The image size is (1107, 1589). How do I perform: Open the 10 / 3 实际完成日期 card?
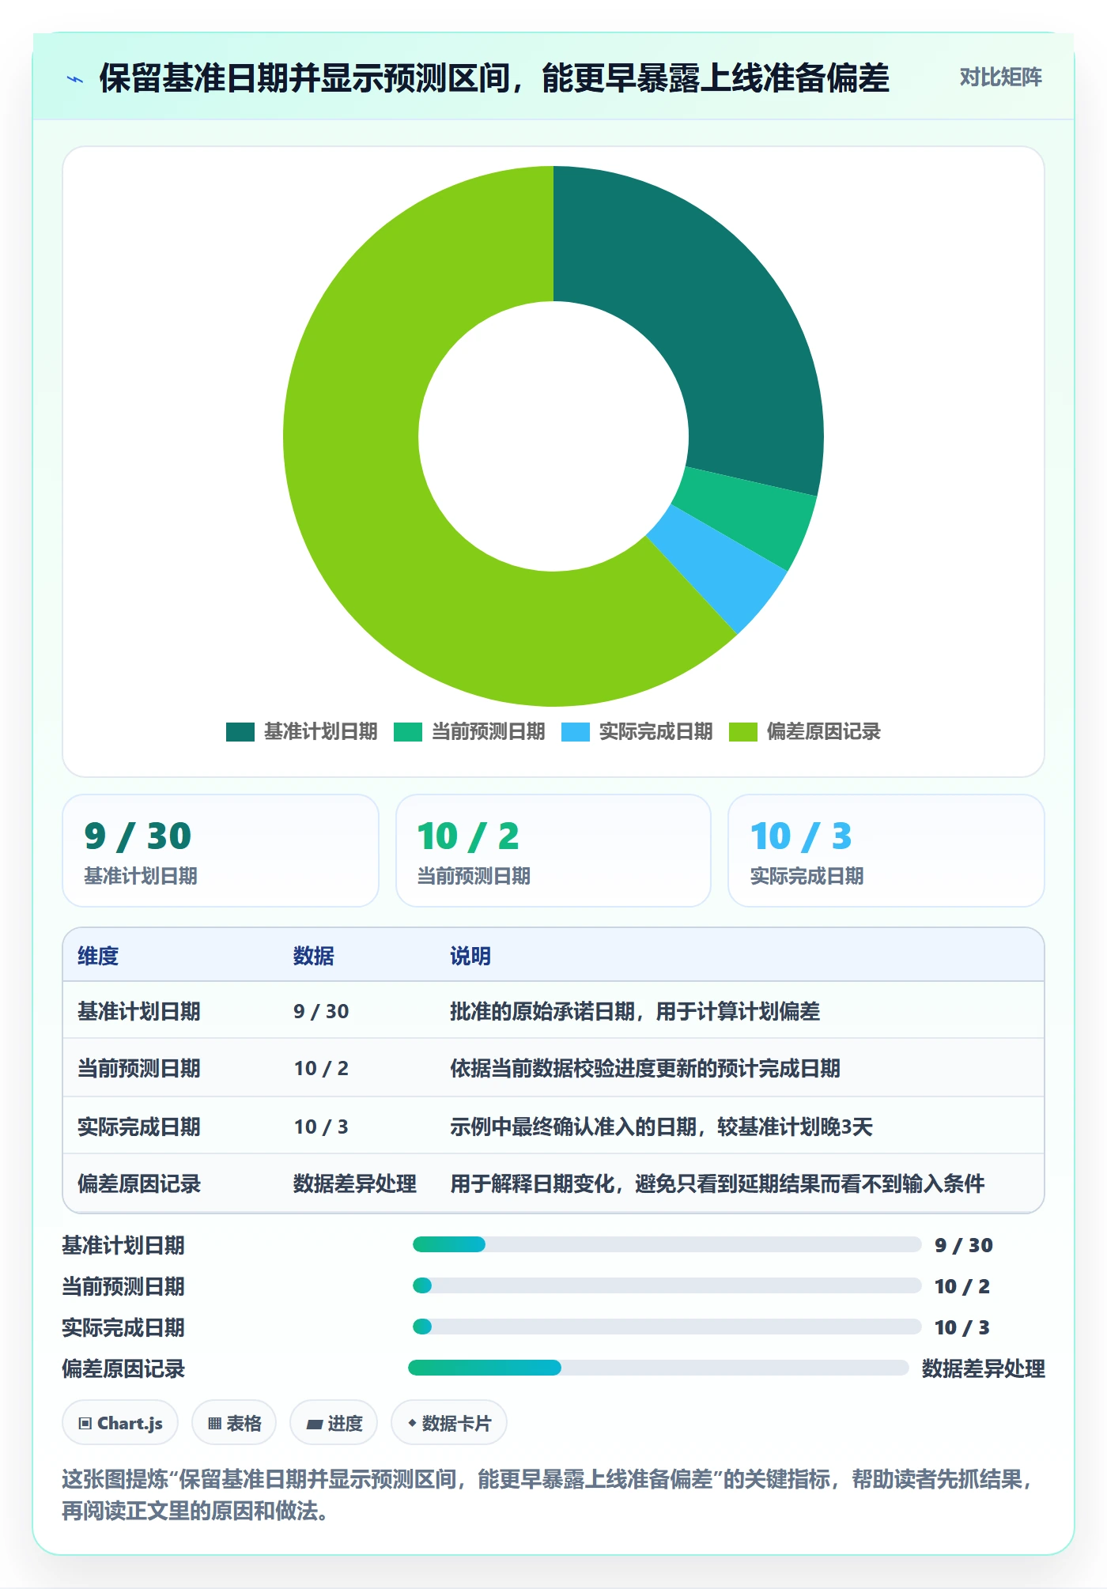[x=886, y=851]
